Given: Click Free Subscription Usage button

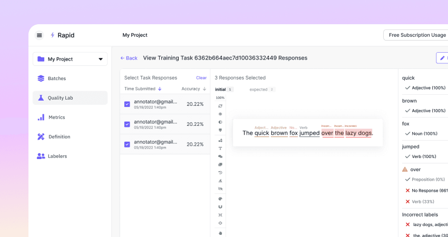Looking at the screenshot, I should [416, 35].
